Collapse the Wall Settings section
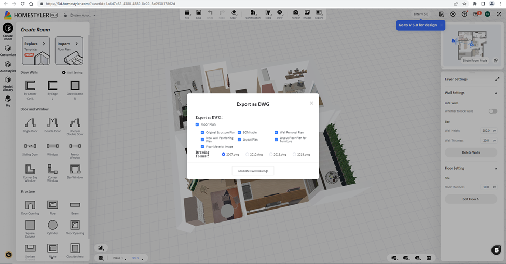 click(496, 93)
